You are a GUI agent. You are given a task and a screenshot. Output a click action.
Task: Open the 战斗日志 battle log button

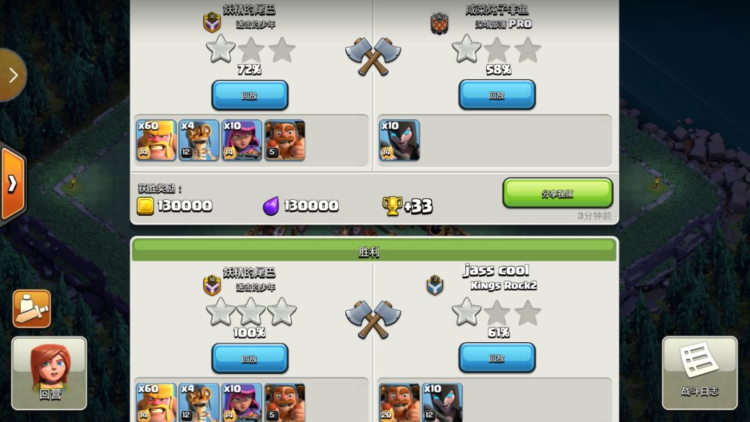pos(700,373)
